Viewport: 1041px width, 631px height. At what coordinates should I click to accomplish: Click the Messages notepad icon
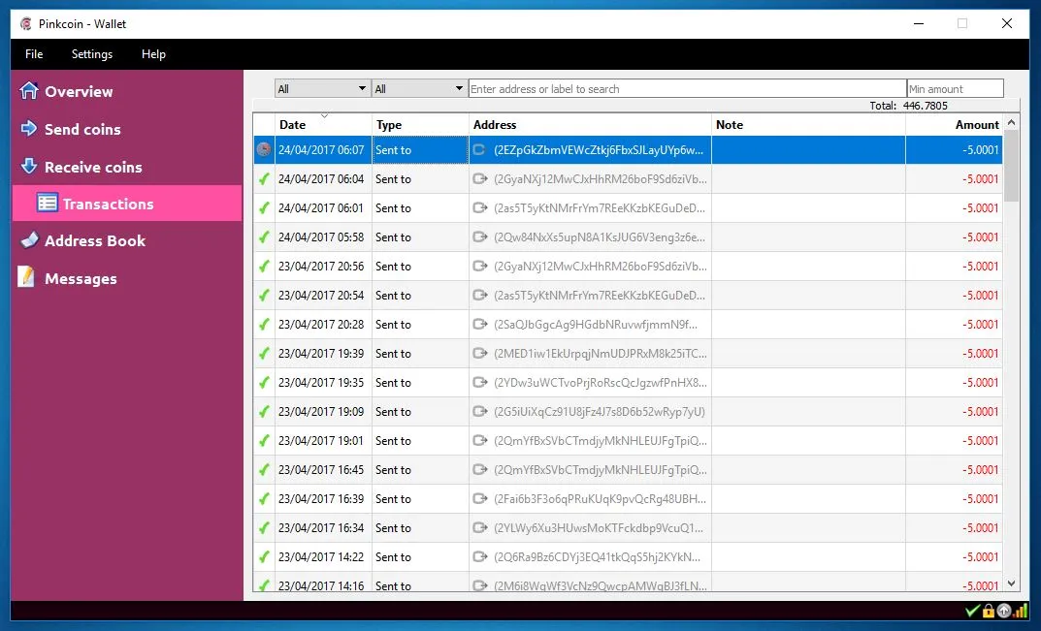point(26,276)
